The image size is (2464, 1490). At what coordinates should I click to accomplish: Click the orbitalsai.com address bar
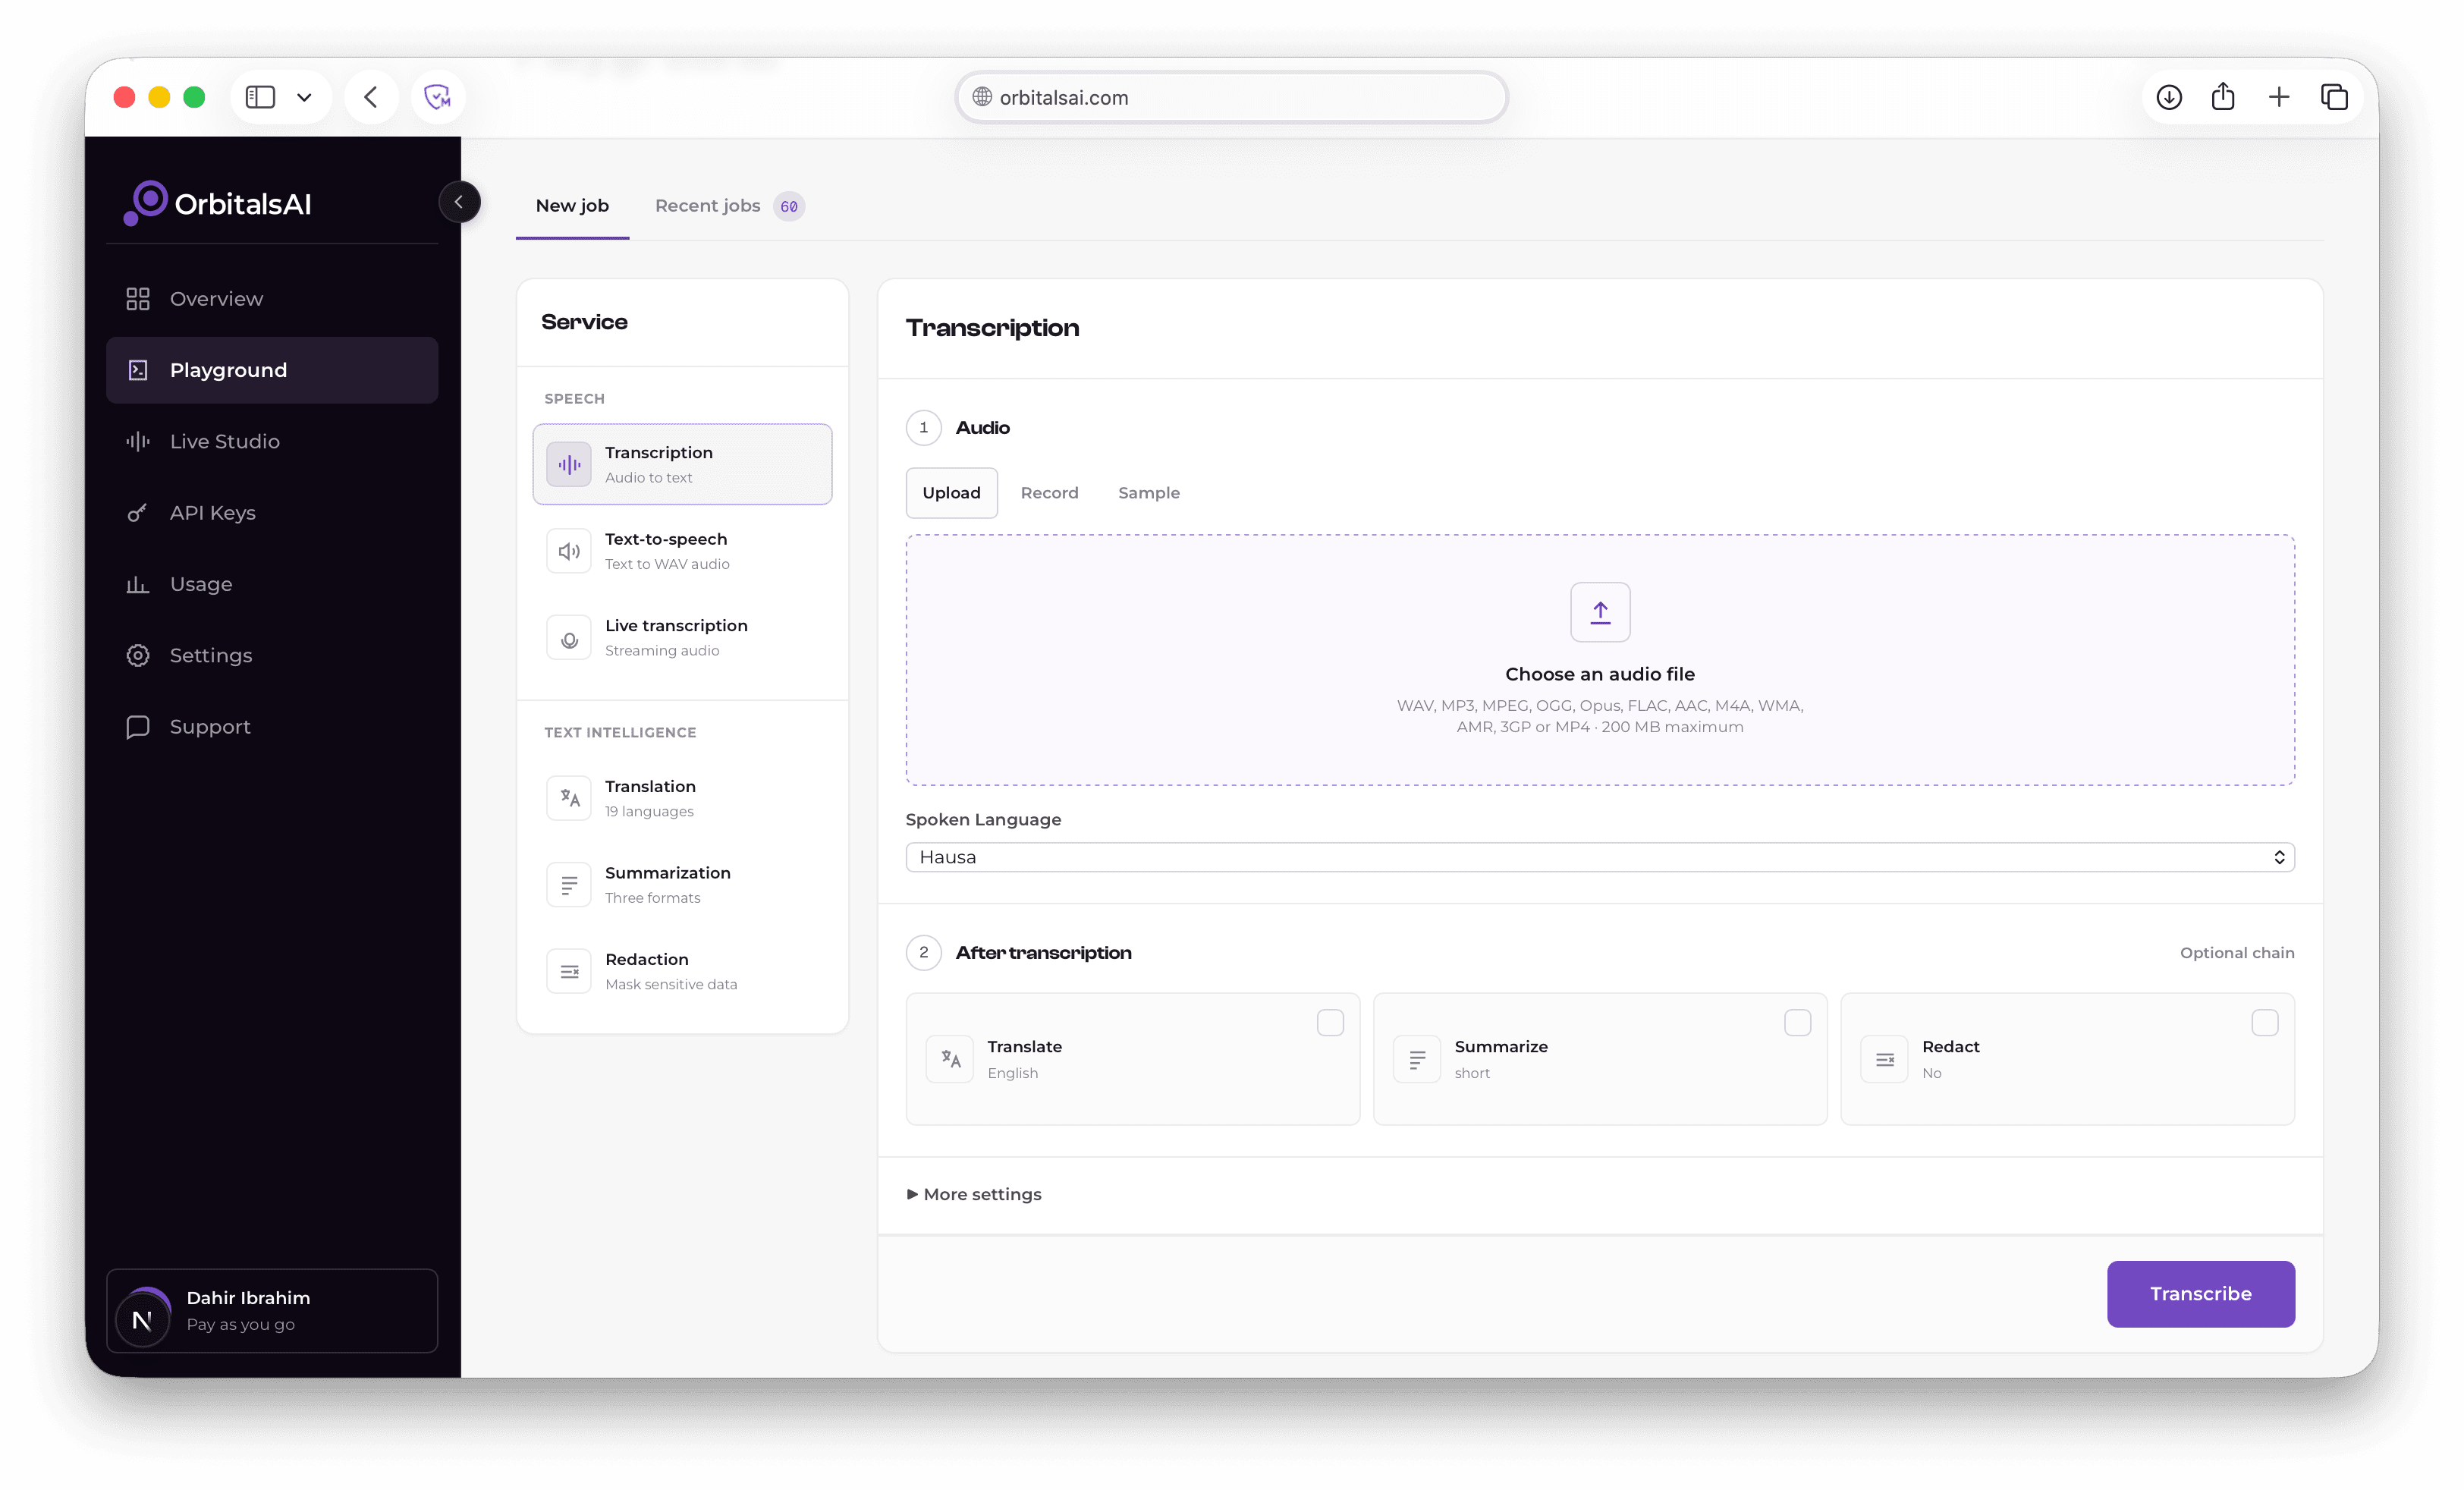click(x=1231, y=97)
